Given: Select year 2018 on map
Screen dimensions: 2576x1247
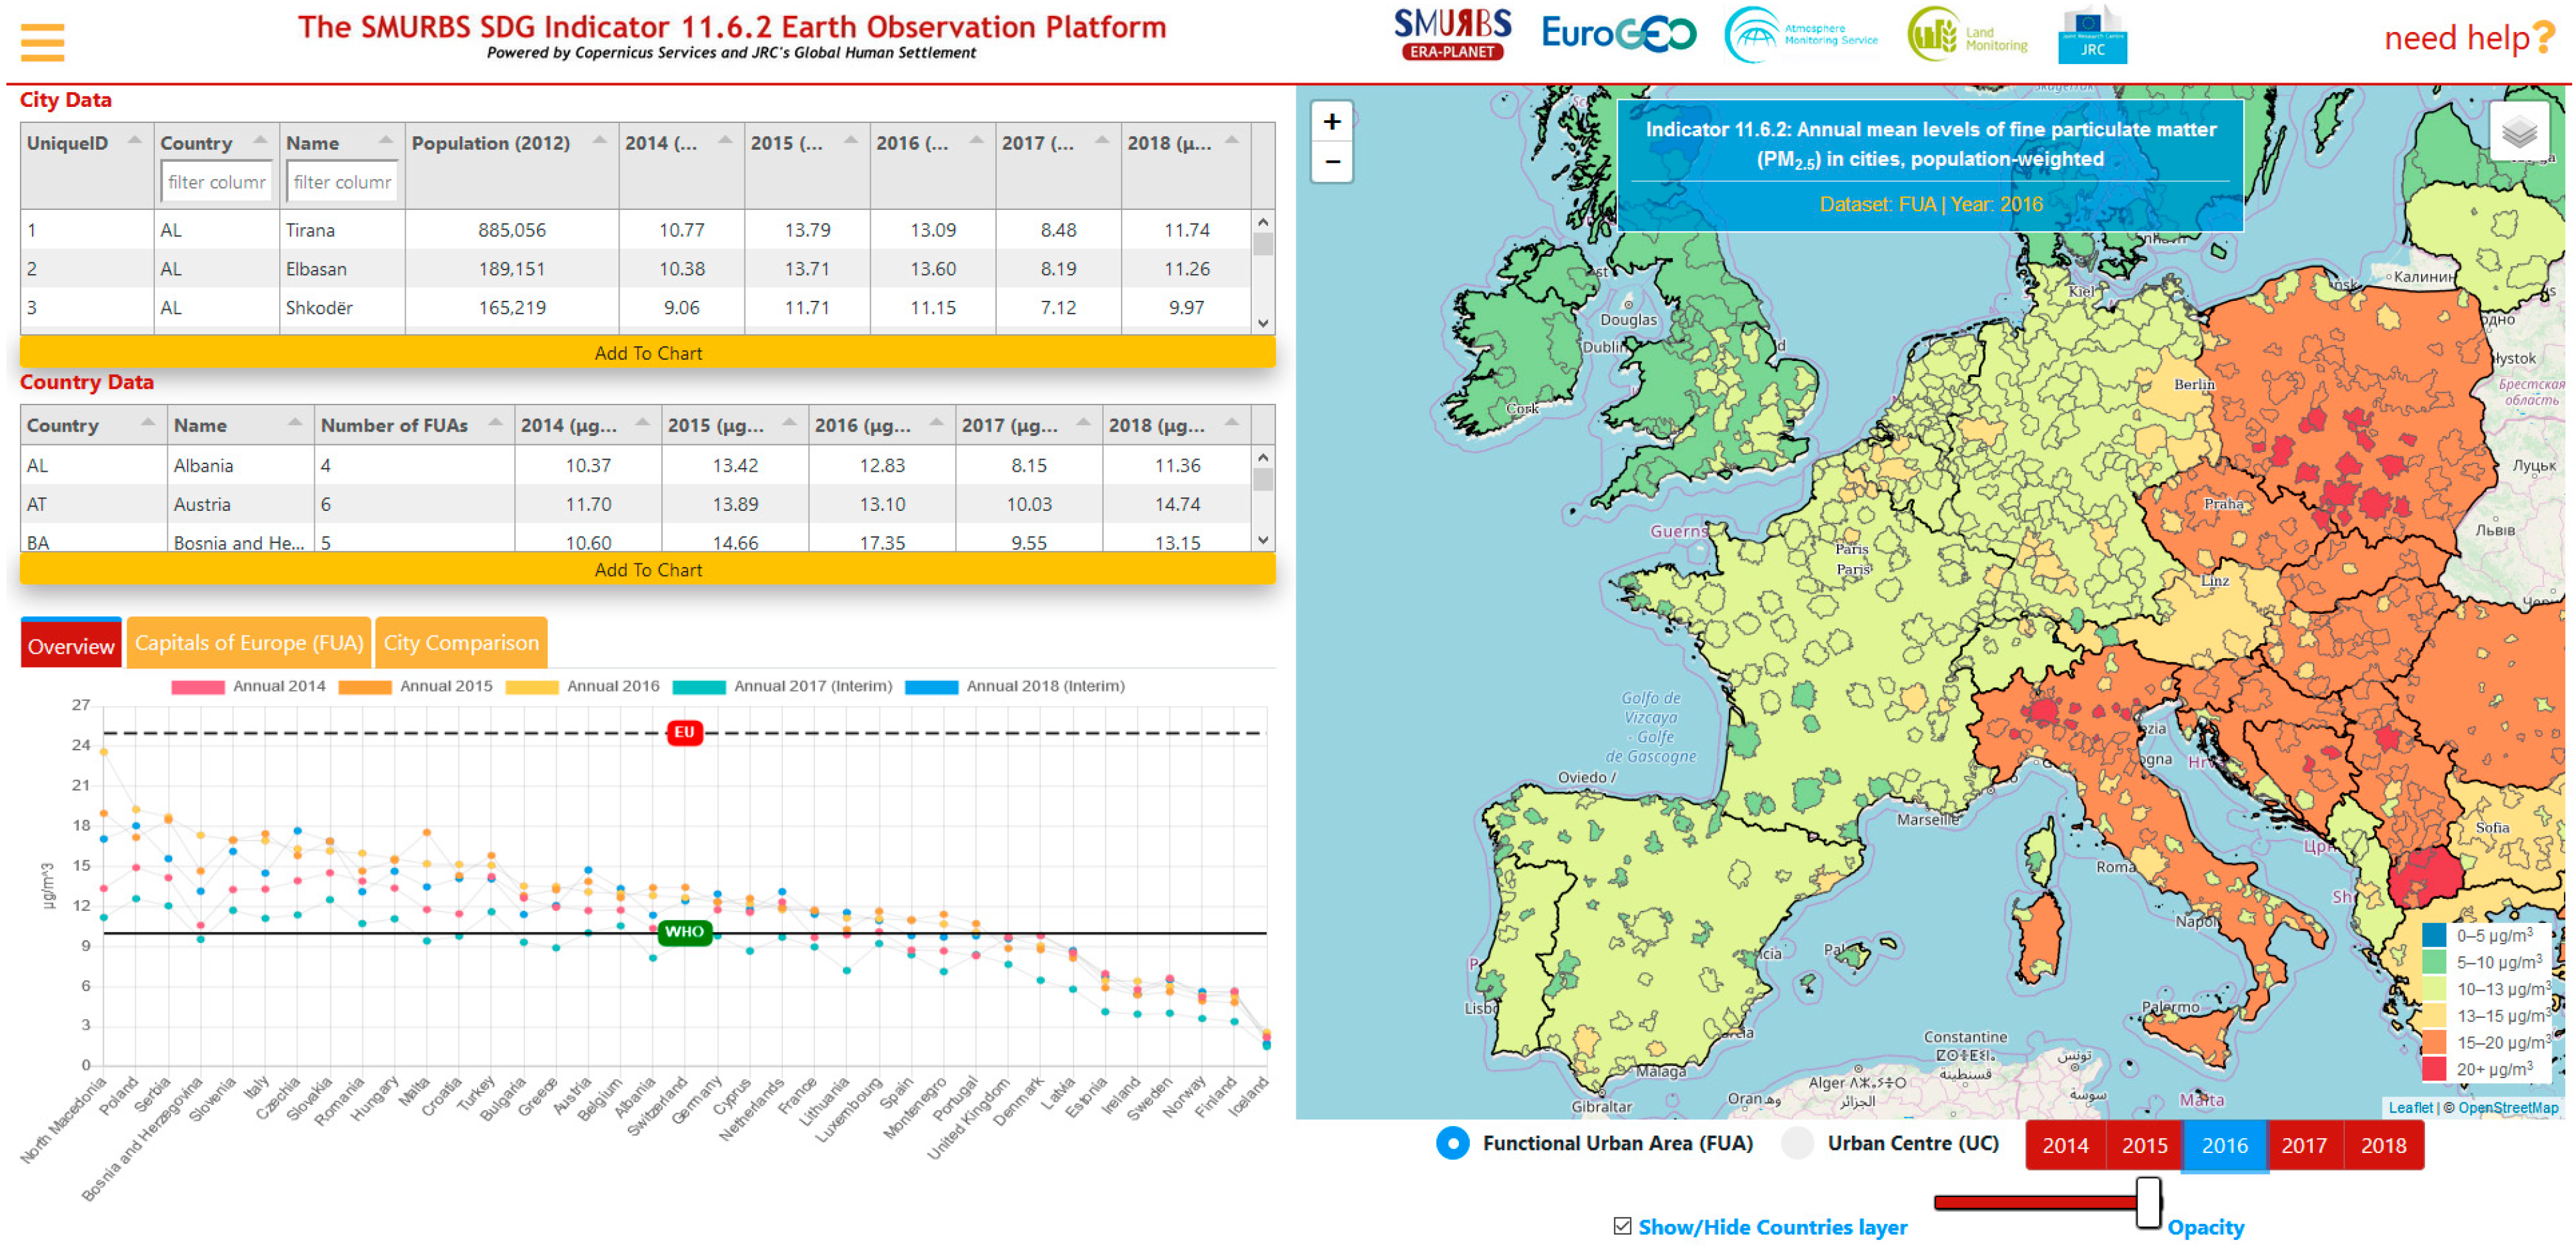Looking at the screenshot, I should pos(2383,1145).
